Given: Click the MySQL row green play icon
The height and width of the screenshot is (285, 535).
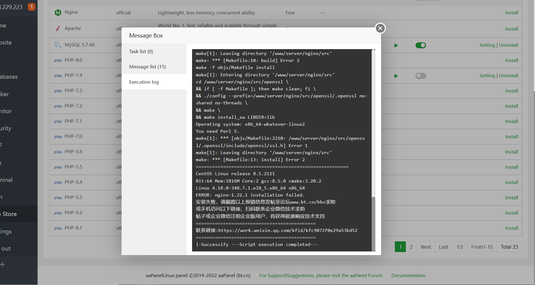Looking at the screenshot, I should pyautogui.click(x=396, y=45).
